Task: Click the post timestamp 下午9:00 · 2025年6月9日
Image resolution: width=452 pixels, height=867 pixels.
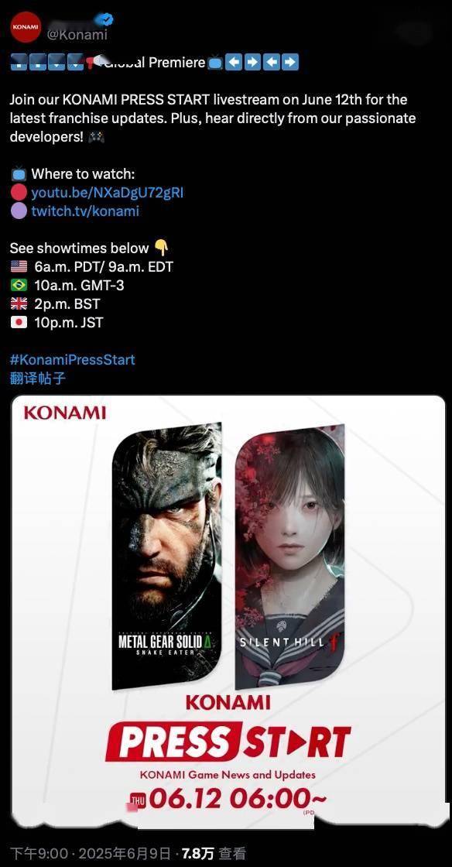Action: pos(93,853)
